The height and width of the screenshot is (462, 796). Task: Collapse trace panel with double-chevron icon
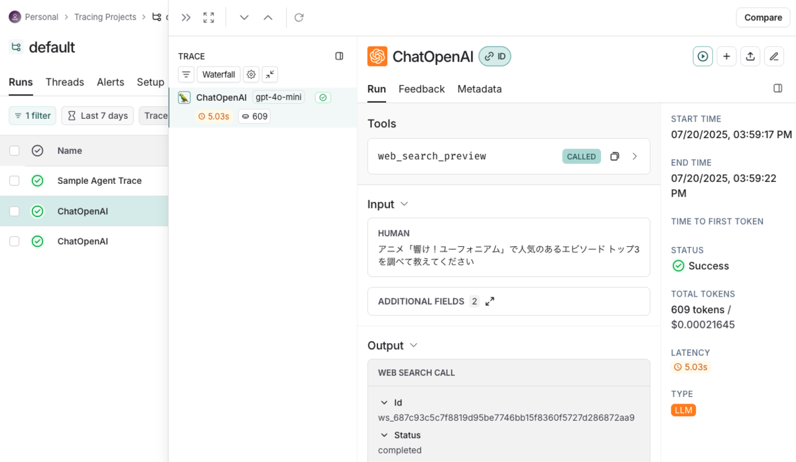[x=186, y=18]
